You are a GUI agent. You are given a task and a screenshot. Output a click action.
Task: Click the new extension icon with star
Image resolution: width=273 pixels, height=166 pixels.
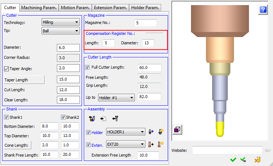[161, 144]
